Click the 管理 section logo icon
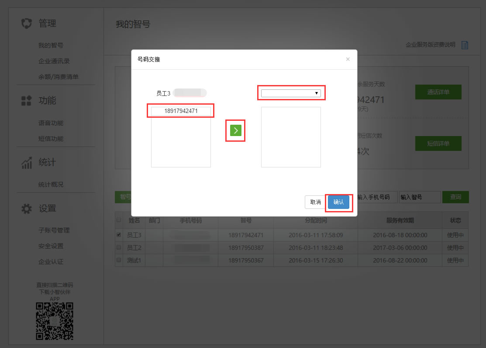The height and width of the screenshot is (348, 486). click(x=27, y=24)
